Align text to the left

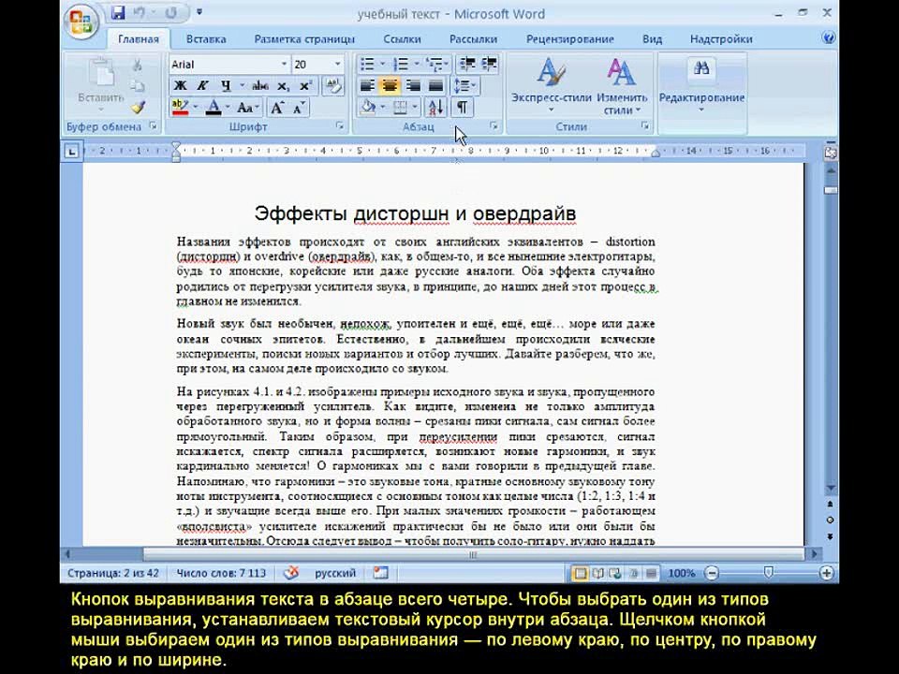pyautogui.click(x=367, y=86)
